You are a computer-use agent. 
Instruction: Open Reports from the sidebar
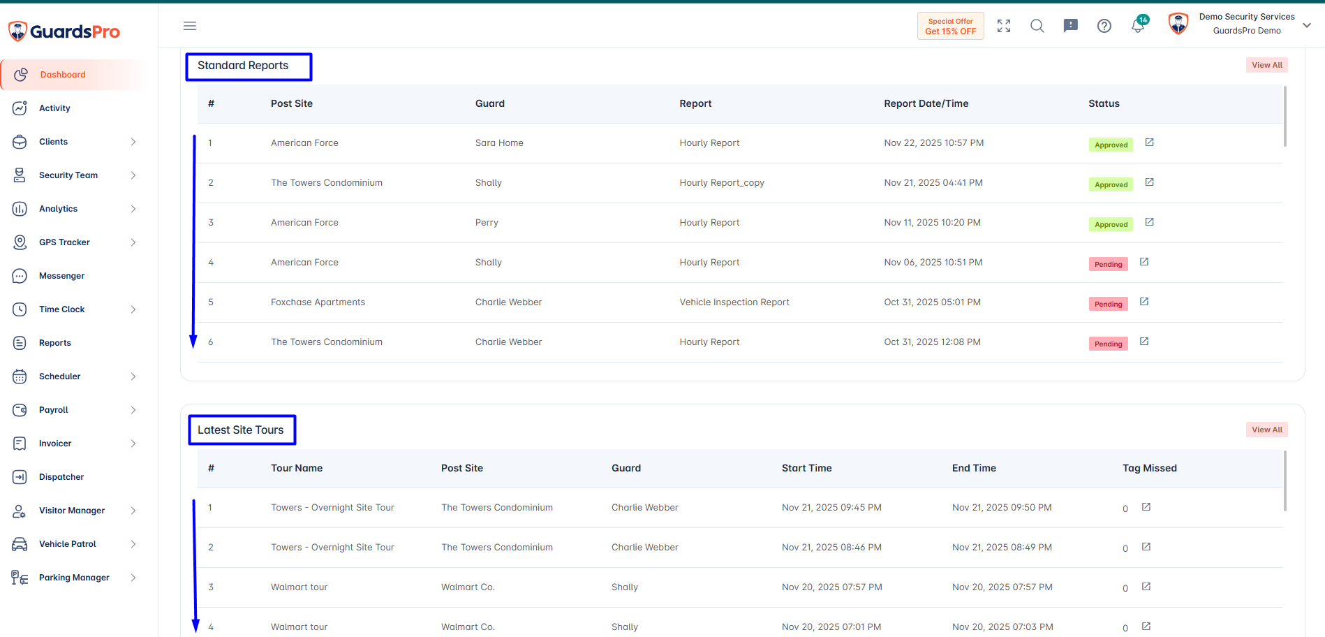pyautogui.click(x=55, y=343)
